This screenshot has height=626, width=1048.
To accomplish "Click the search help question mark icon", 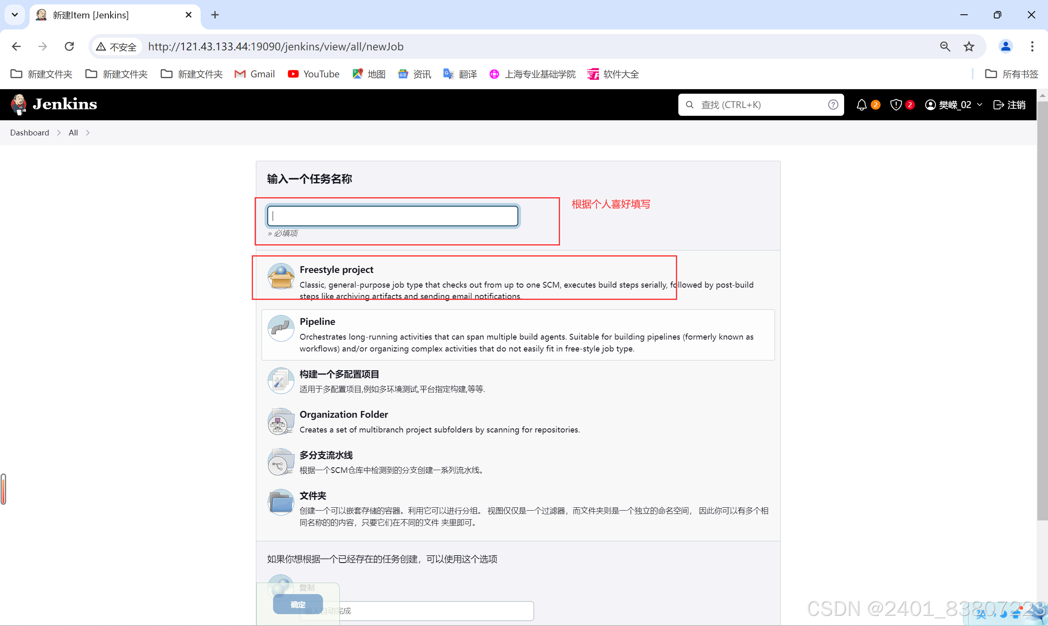I will point(833,105).
